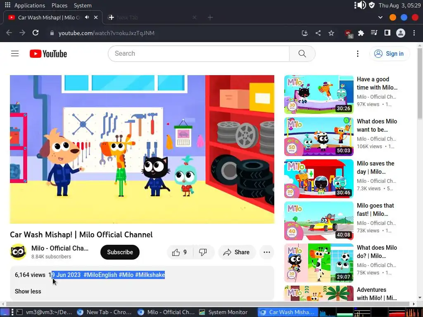Viewport: 423px width, 317px height.
Task: Click the orange window button
Action: click(393, 17)
